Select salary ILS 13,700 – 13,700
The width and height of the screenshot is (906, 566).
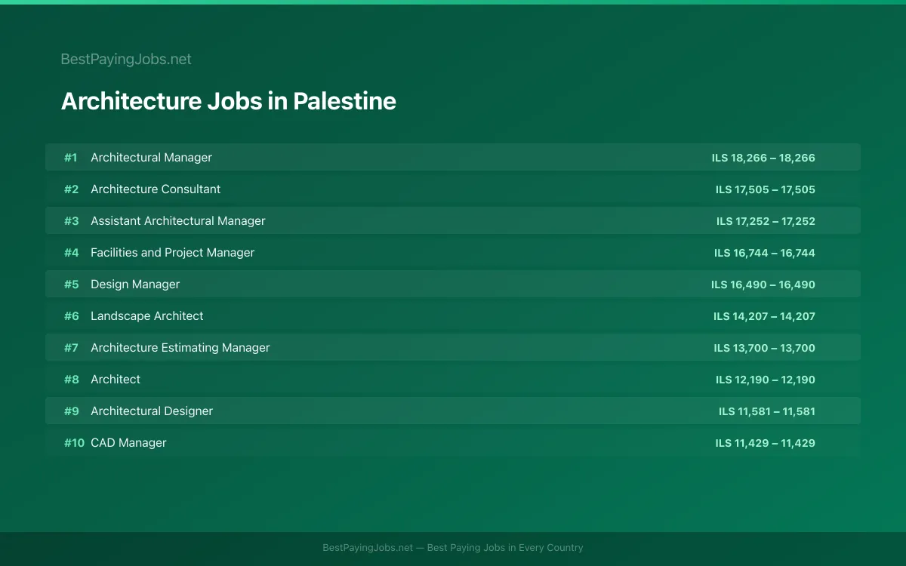765,348
